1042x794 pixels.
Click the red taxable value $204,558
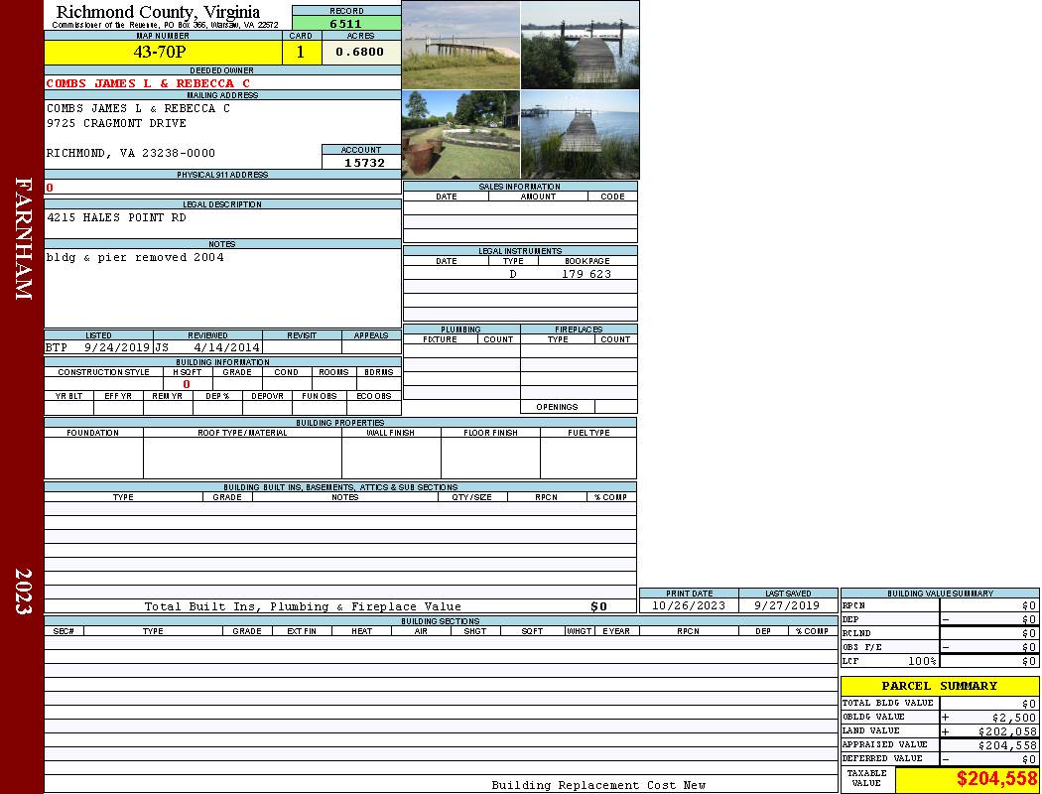pyautogui.click(x=996, y=779)
